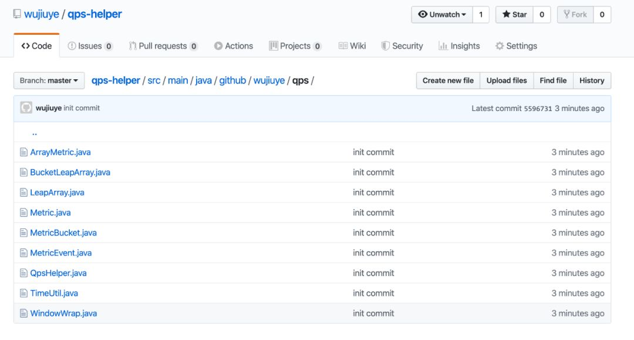Click Create new file button
The width and height of the screenshot is (634, 340).
pyautogui.click(x=448, y=80)
